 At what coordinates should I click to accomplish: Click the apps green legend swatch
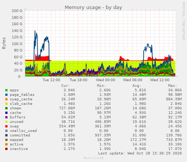pos(6,90)
